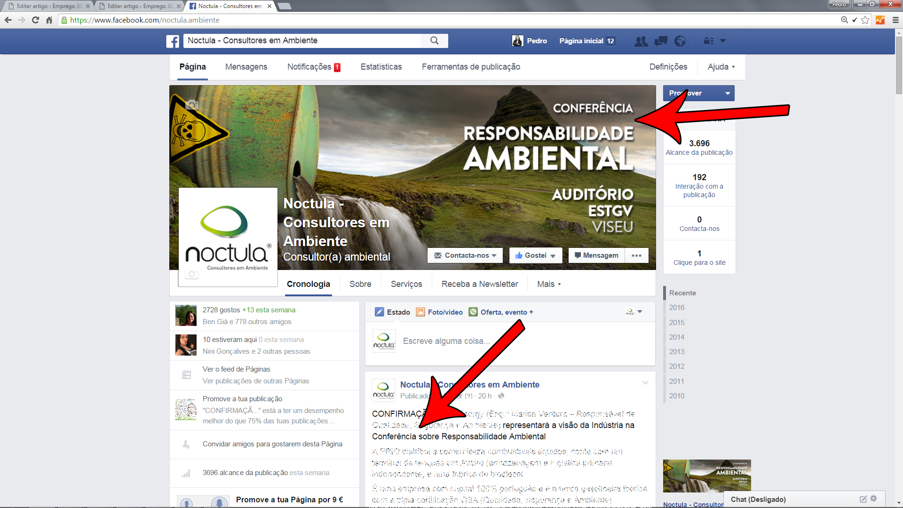
Task: Click Promove a tua publicação
Action: pyautogui.click(x=242, y=399)
